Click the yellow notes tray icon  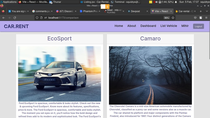coord(151,2)
